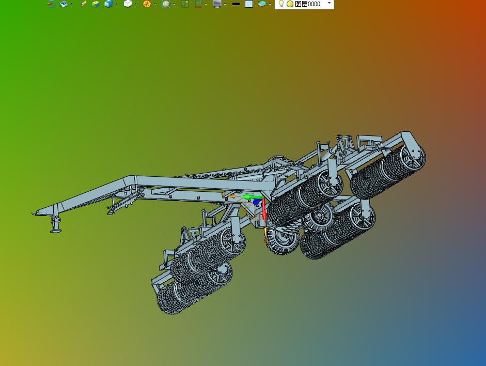The image size is (486, 366).
Task: Click the orange wheel render icon
Action: (147, 4)
